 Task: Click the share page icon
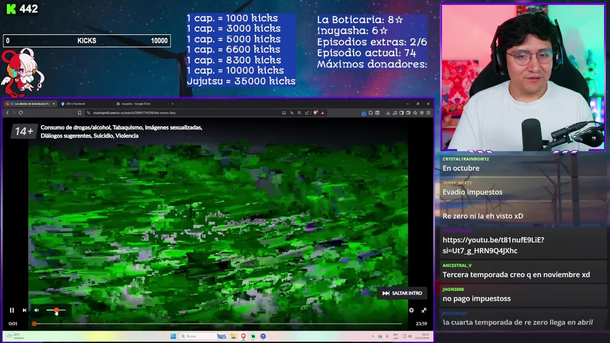click(307, 113)
